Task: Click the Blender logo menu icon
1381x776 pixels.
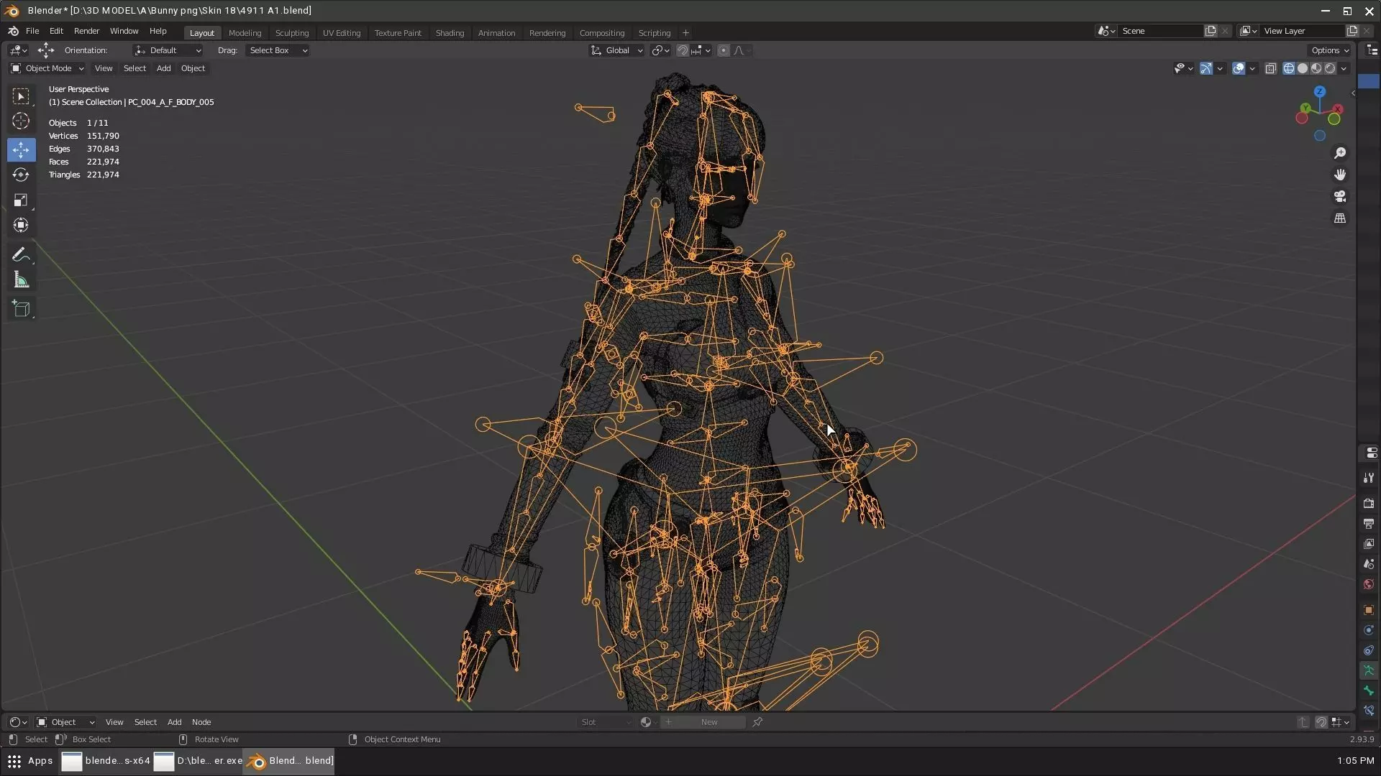Action: pyautogui.click(x=13, y=32)
